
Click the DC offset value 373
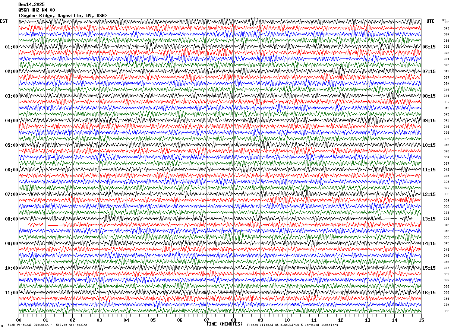[446, 53]
